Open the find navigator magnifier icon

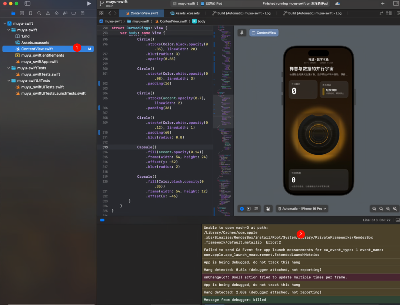tap(39, 13)
